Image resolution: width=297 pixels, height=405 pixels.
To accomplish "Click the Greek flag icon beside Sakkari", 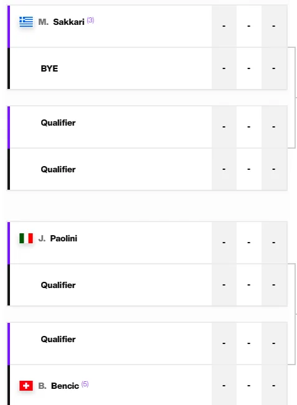I will pos(26,22).
